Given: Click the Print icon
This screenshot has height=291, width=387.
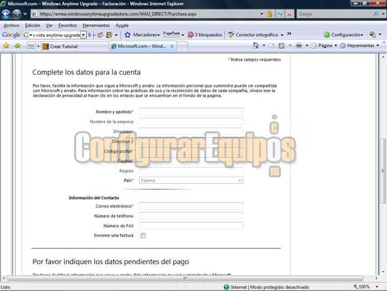Looking at the screenshot, I should tap(299, 45).
